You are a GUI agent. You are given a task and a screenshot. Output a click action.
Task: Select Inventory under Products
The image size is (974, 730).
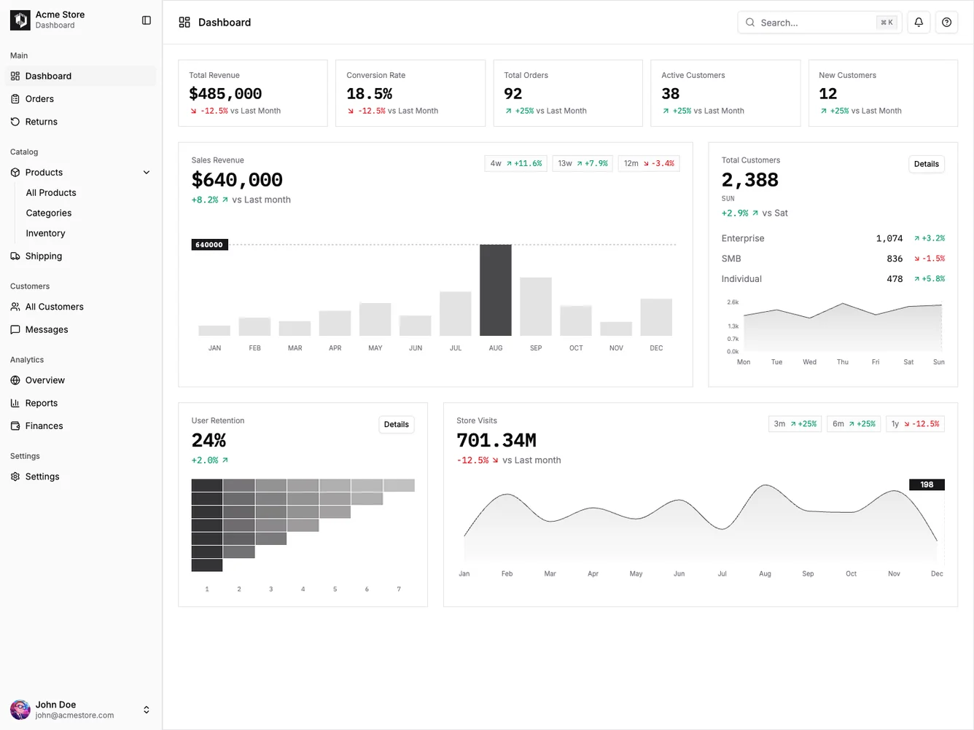pos(45,233)
